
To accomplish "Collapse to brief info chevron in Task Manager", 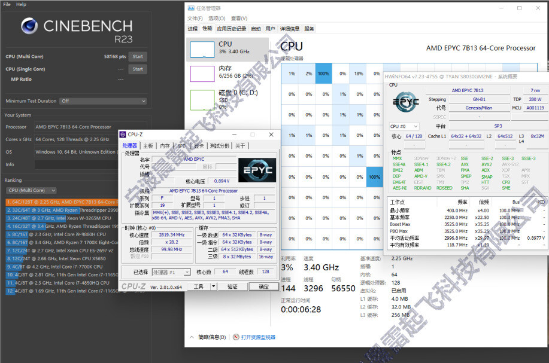I will [x=192, y=337].
